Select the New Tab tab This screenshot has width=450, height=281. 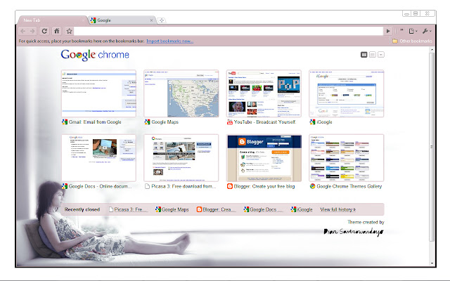point(51,20)
